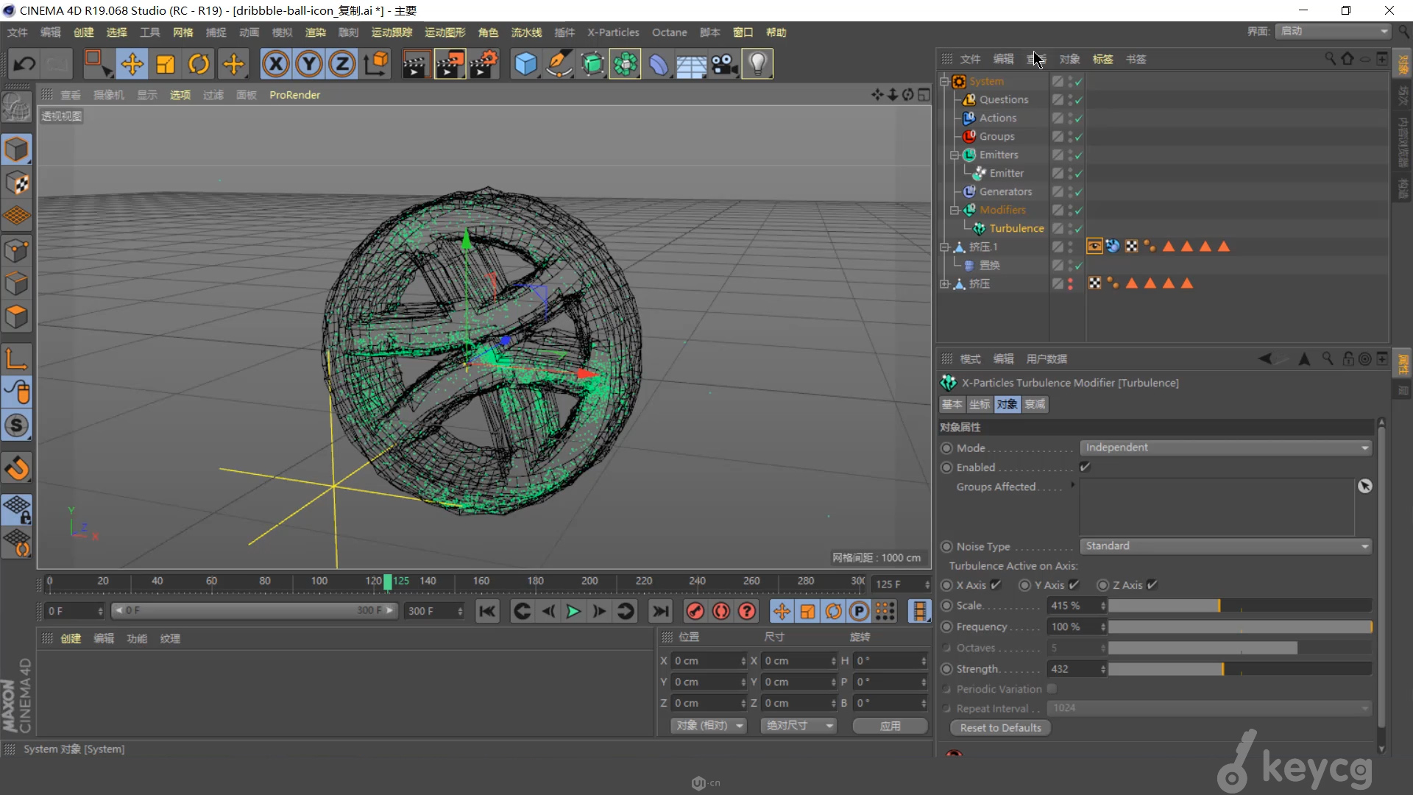The image size is (1413, 795).
Task: Click the Groups Affected picker arrow
Action: tap(1364, 486)
